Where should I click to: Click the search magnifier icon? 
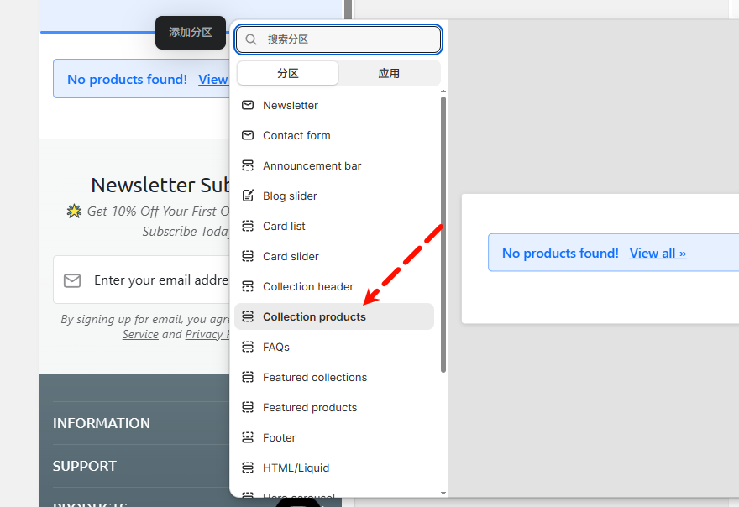251,39
